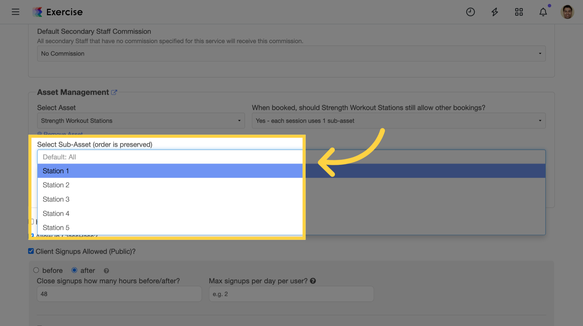Open the apps grid icon
Screen dimensions: 583x326
coord(519,12)
